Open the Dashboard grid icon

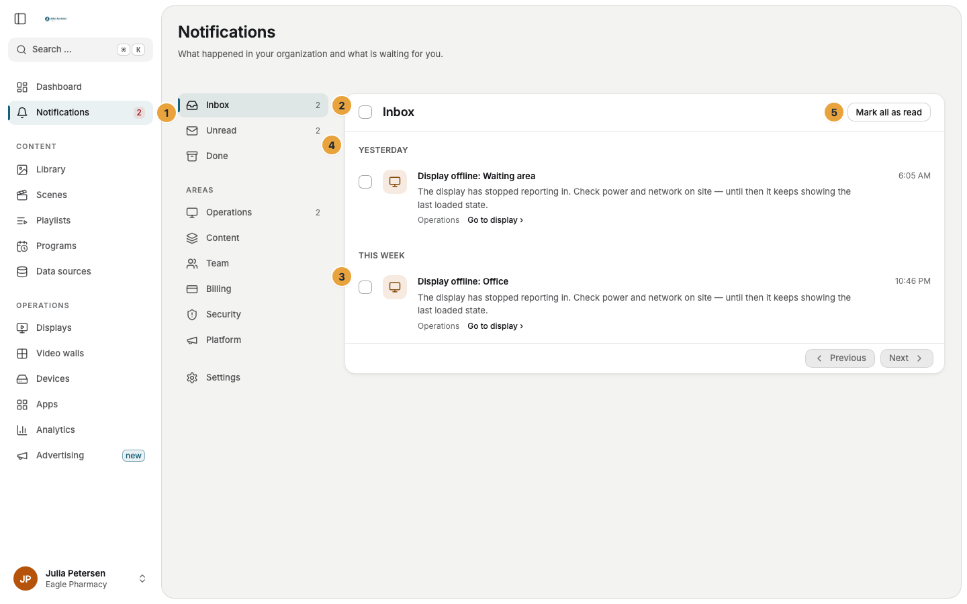click(22, 87)
